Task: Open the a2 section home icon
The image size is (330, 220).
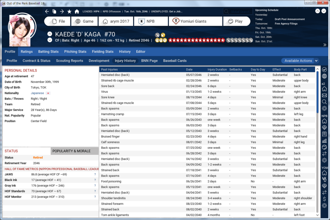Action: tap(324, 89)
